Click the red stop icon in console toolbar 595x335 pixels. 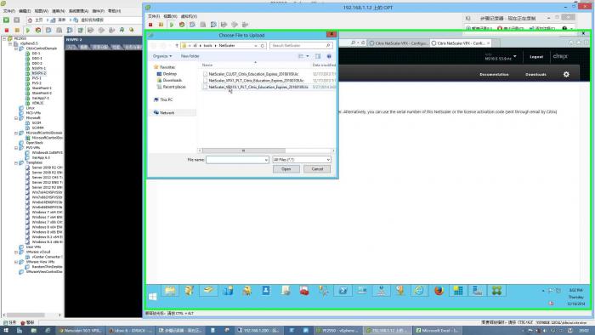click(x=150, y=25)
